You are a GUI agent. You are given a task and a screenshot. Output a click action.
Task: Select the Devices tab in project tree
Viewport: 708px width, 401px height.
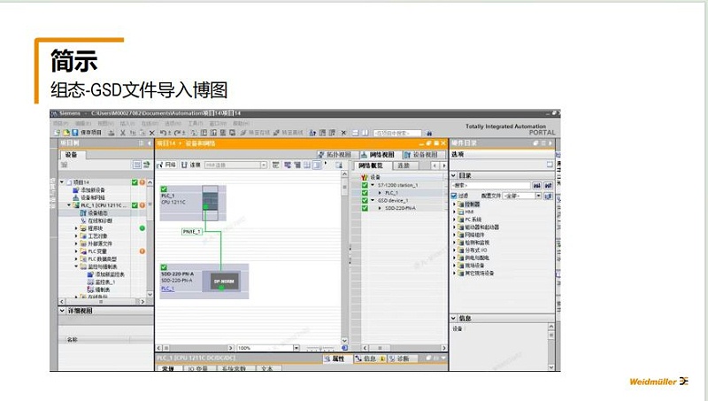pyautogui.click(x=72, y=155)
